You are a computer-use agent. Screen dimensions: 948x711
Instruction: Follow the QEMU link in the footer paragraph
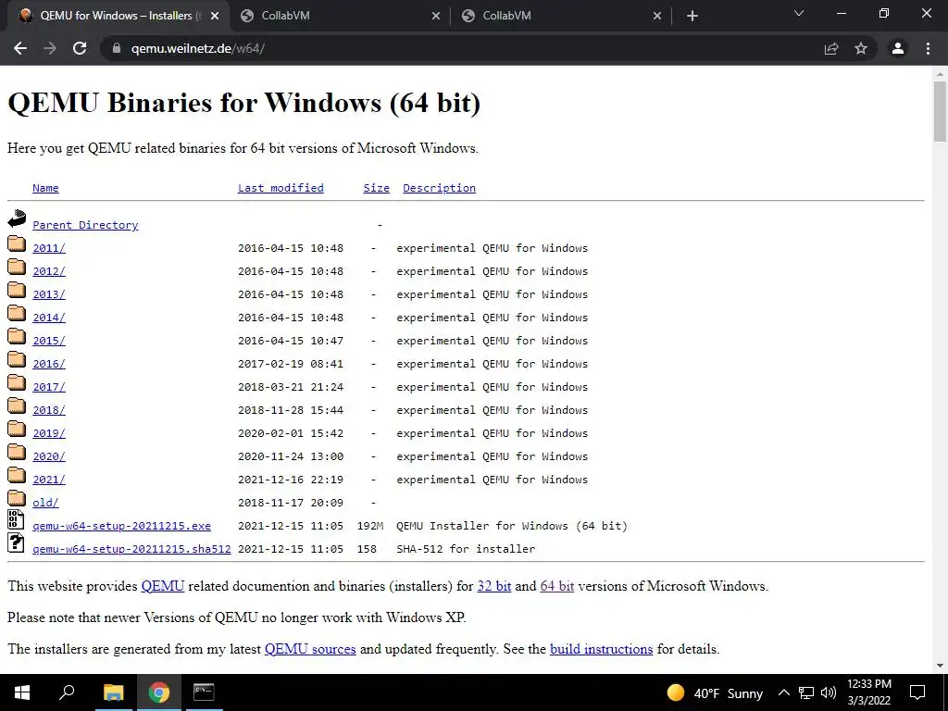(163, 586)
